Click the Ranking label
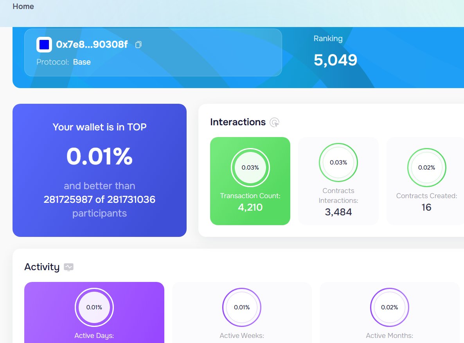 pyautogui.click(x=328, y=38)
